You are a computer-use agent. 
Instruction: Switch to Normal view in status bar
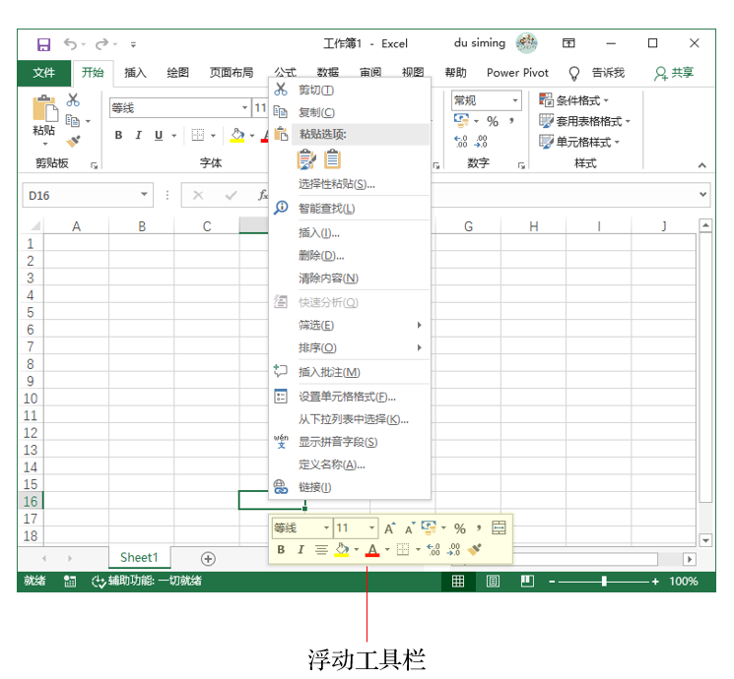[458, 582]
